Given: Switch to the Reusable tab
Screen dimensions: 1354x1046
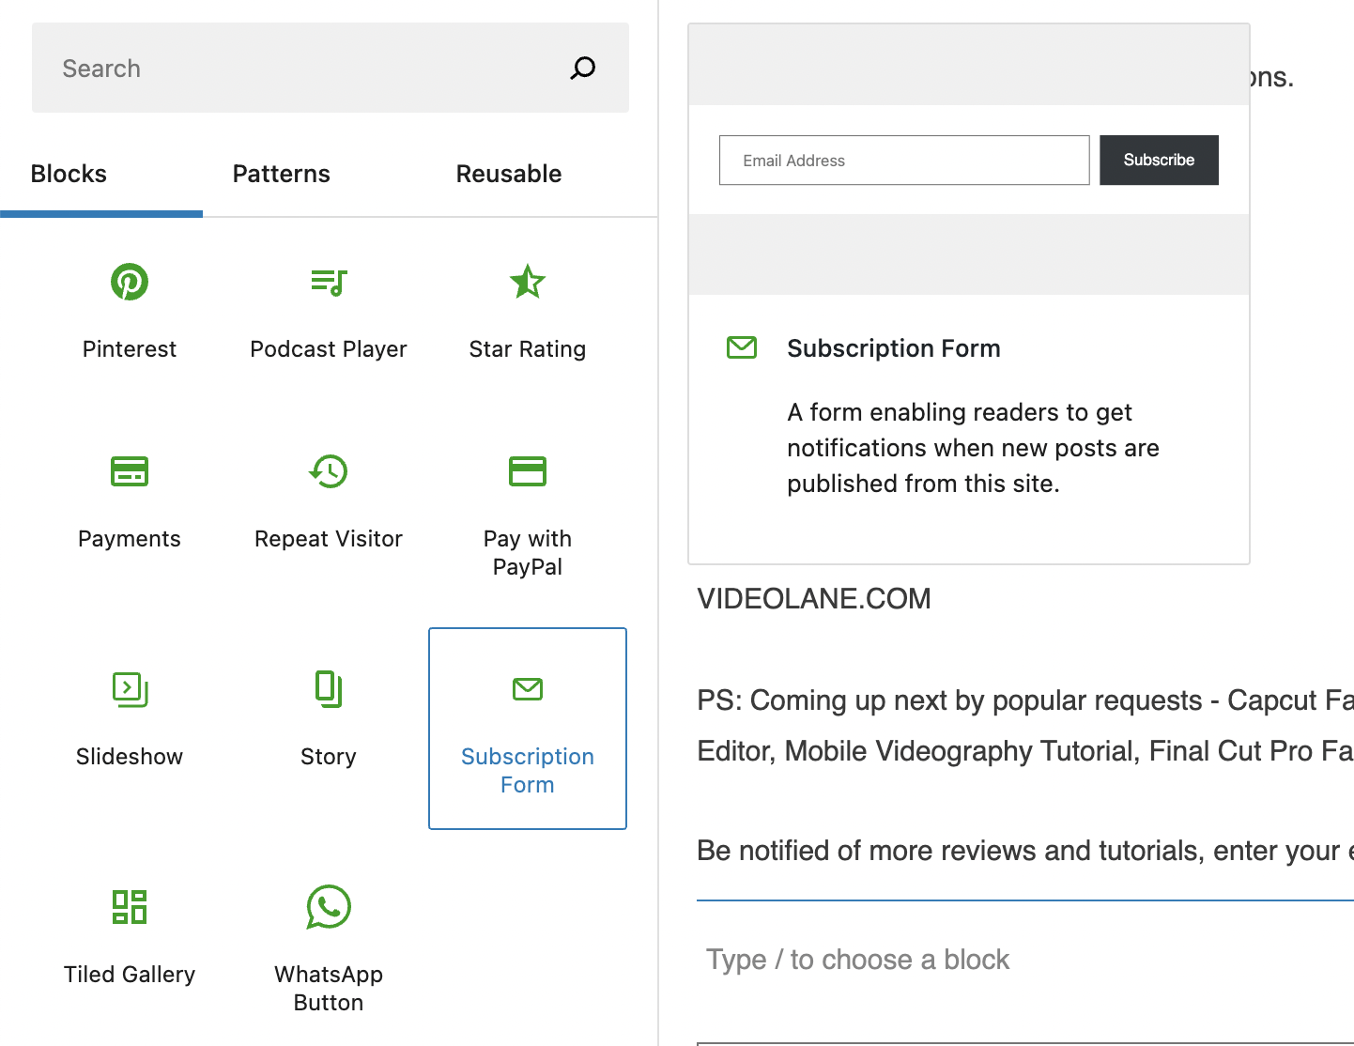Looking at the screenshot, I should (x=509, y=174).
